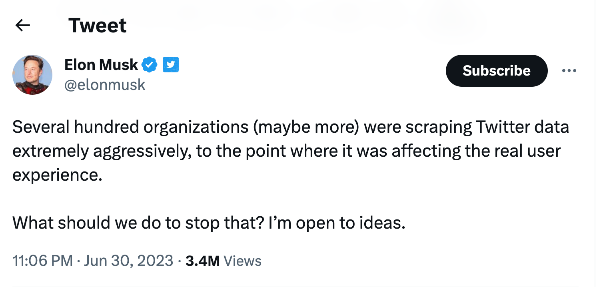Click the Views label
Viewport: 603px width, 287px height.
[243, 261]
